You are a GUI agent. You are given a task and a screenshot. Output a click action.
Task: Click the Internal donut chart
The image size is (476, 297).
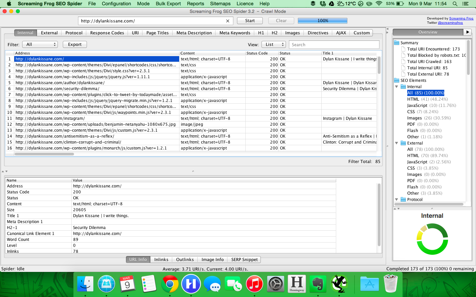pos(432,239)
